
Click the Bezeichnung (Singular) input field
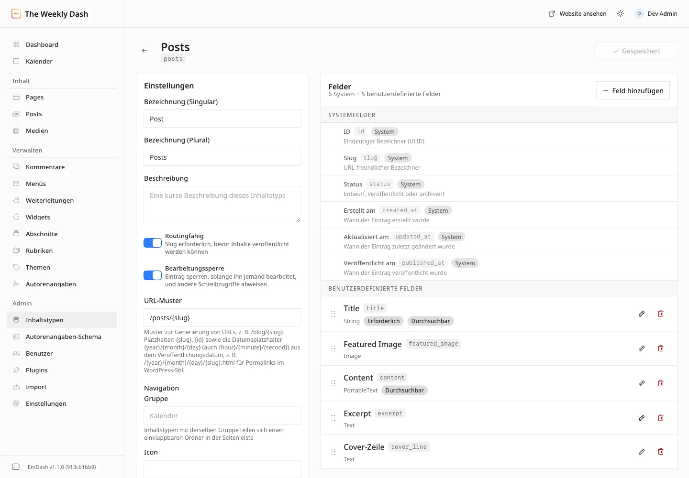222,119
